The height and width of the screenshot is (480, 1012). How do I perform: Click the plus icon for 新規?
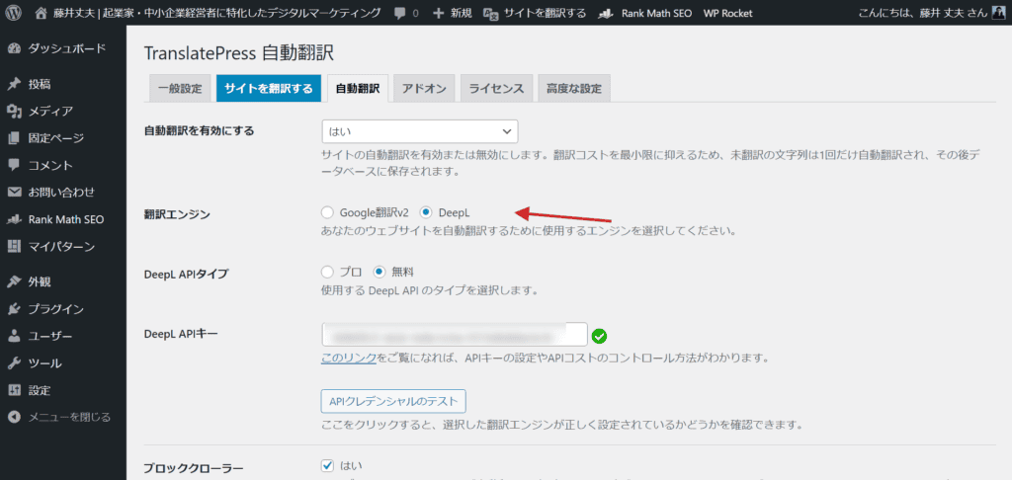(439, 13)
